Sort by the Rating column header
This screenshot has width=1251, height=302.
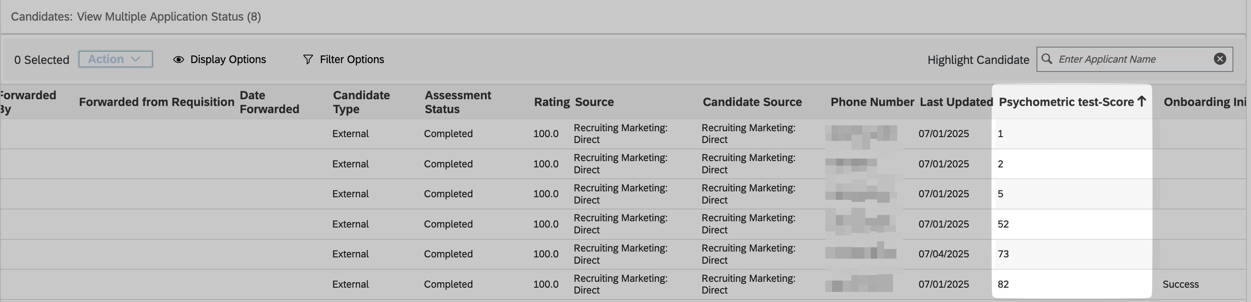(551, 102)
